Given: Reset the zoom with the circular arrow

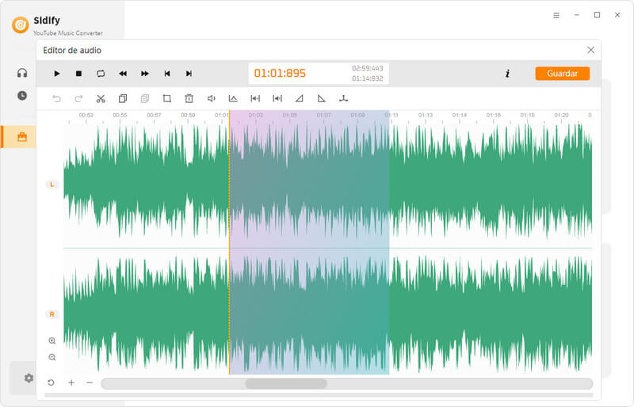Looking at the screenshot, I should pos(51,382).
